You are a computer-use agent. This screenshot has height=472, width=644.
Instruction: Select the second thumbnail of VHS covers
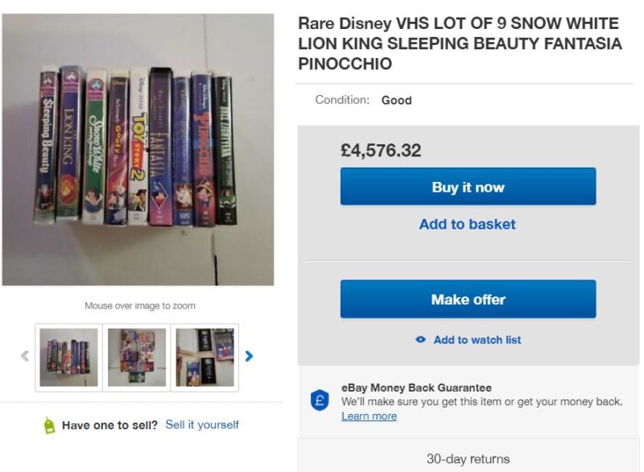(137, 358)
